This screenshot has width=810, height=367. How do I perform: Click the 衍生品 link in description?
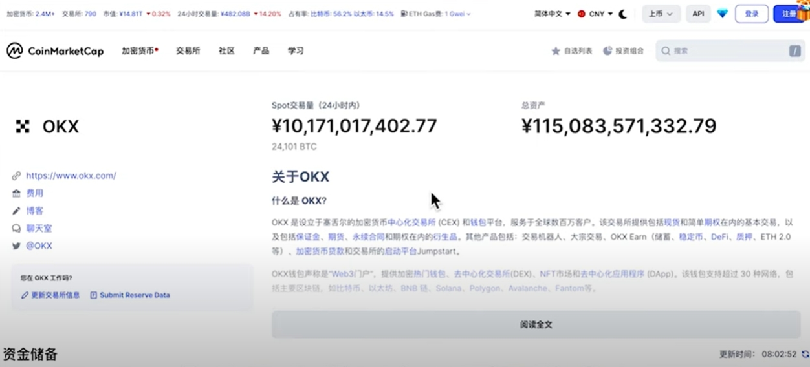pyautogui.click(x=446, y=237)
